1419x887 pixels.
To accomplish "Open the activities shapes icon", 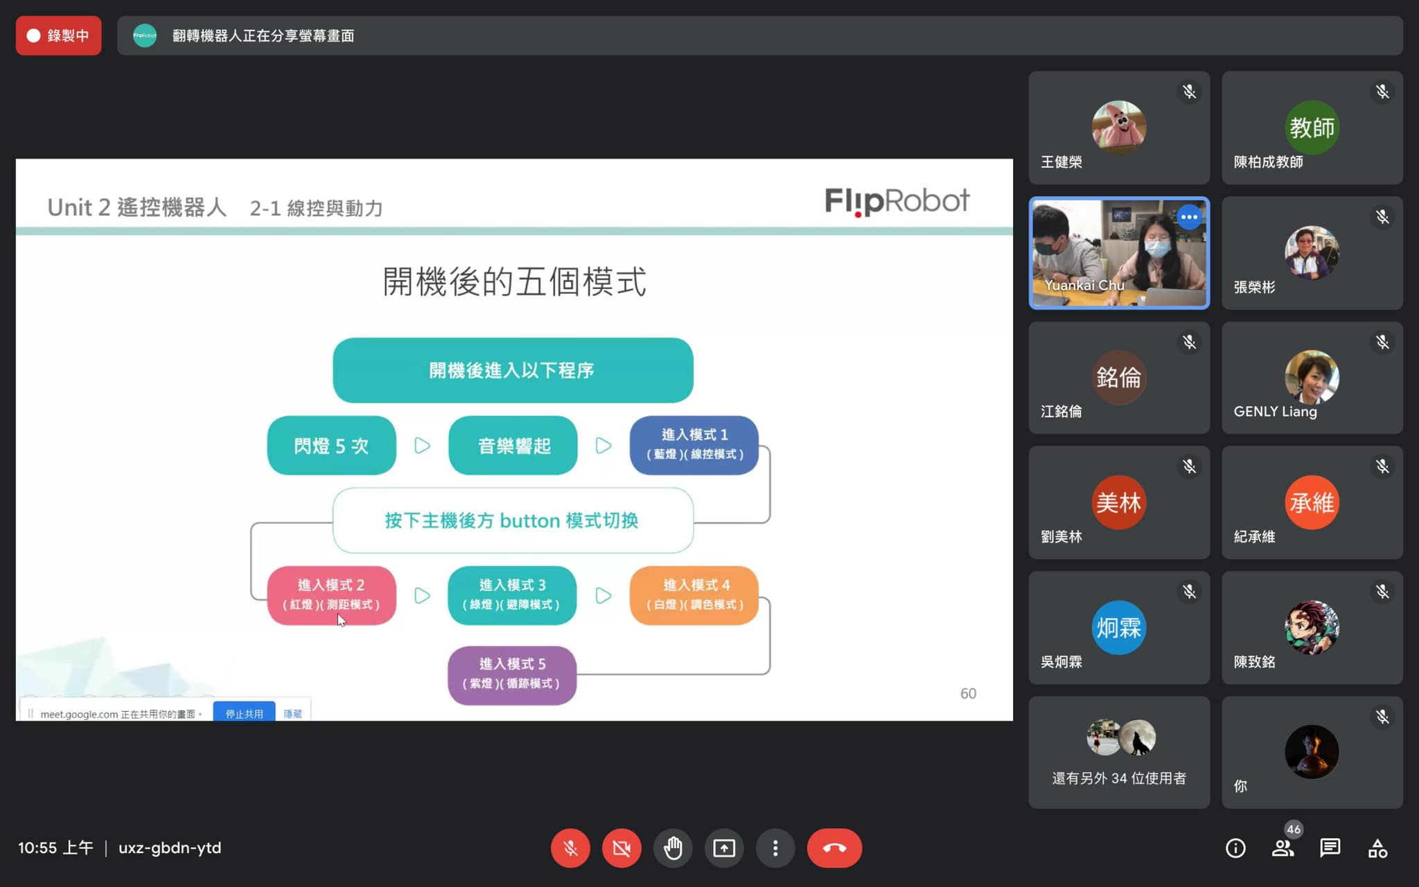I will [1377, 848].
